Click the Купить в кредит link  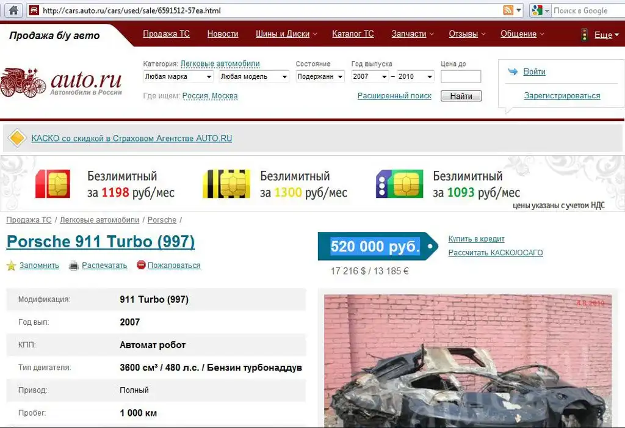tap(476, 239)
